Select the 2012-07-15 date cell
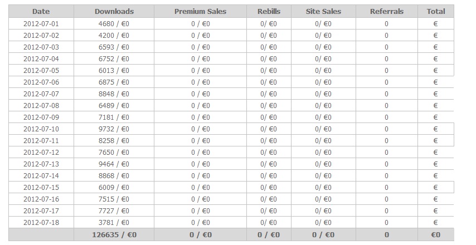 pyautogui.click(x=41, y=188)
